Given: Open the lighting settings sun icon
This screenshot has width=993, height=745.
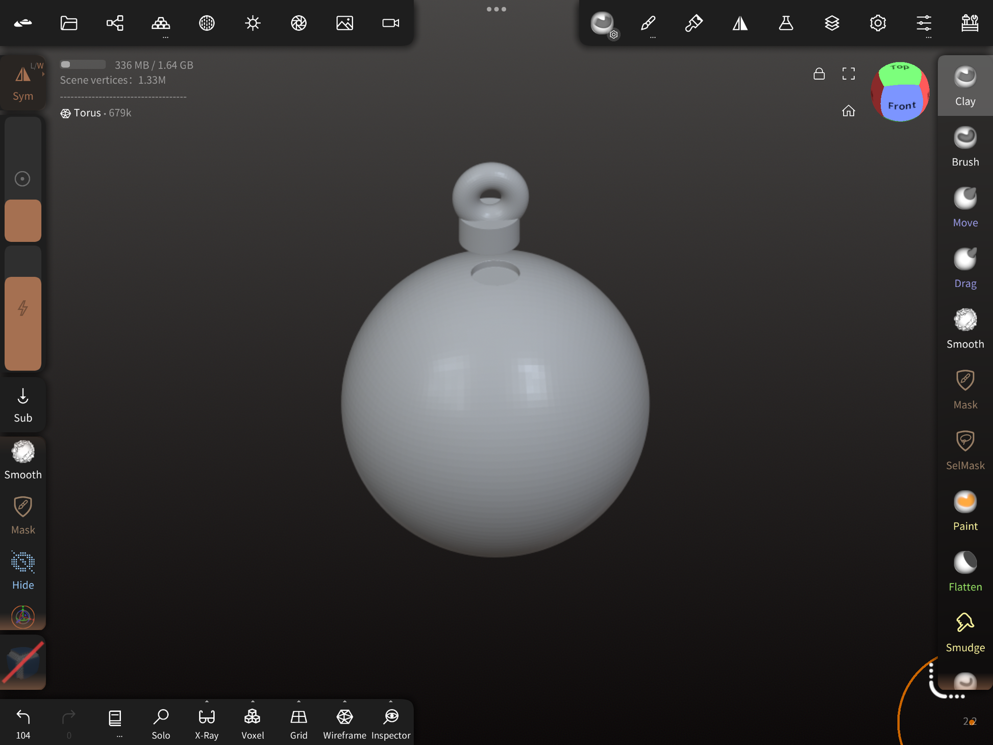Looking at the screenshot, I should click(x=253, y=23).
